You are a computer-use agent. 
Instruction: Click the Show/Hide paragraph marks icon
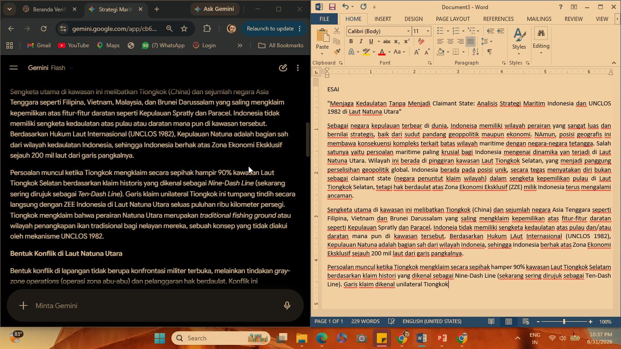coord(490,52)
